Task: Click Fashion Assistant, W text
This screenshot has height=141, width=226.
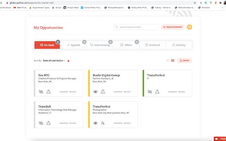Action: (103, 79)
